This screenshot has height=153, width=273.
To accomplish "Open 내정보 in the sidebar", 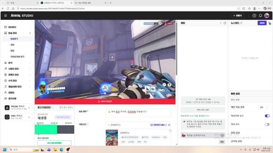I will [x=12, y=92].
